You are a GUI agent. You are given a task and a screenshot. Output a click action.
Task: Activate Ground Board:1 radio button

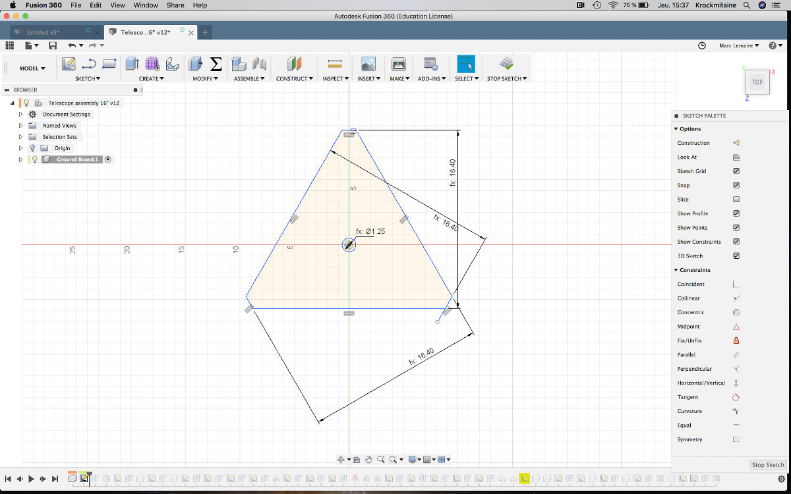(108, 159)
